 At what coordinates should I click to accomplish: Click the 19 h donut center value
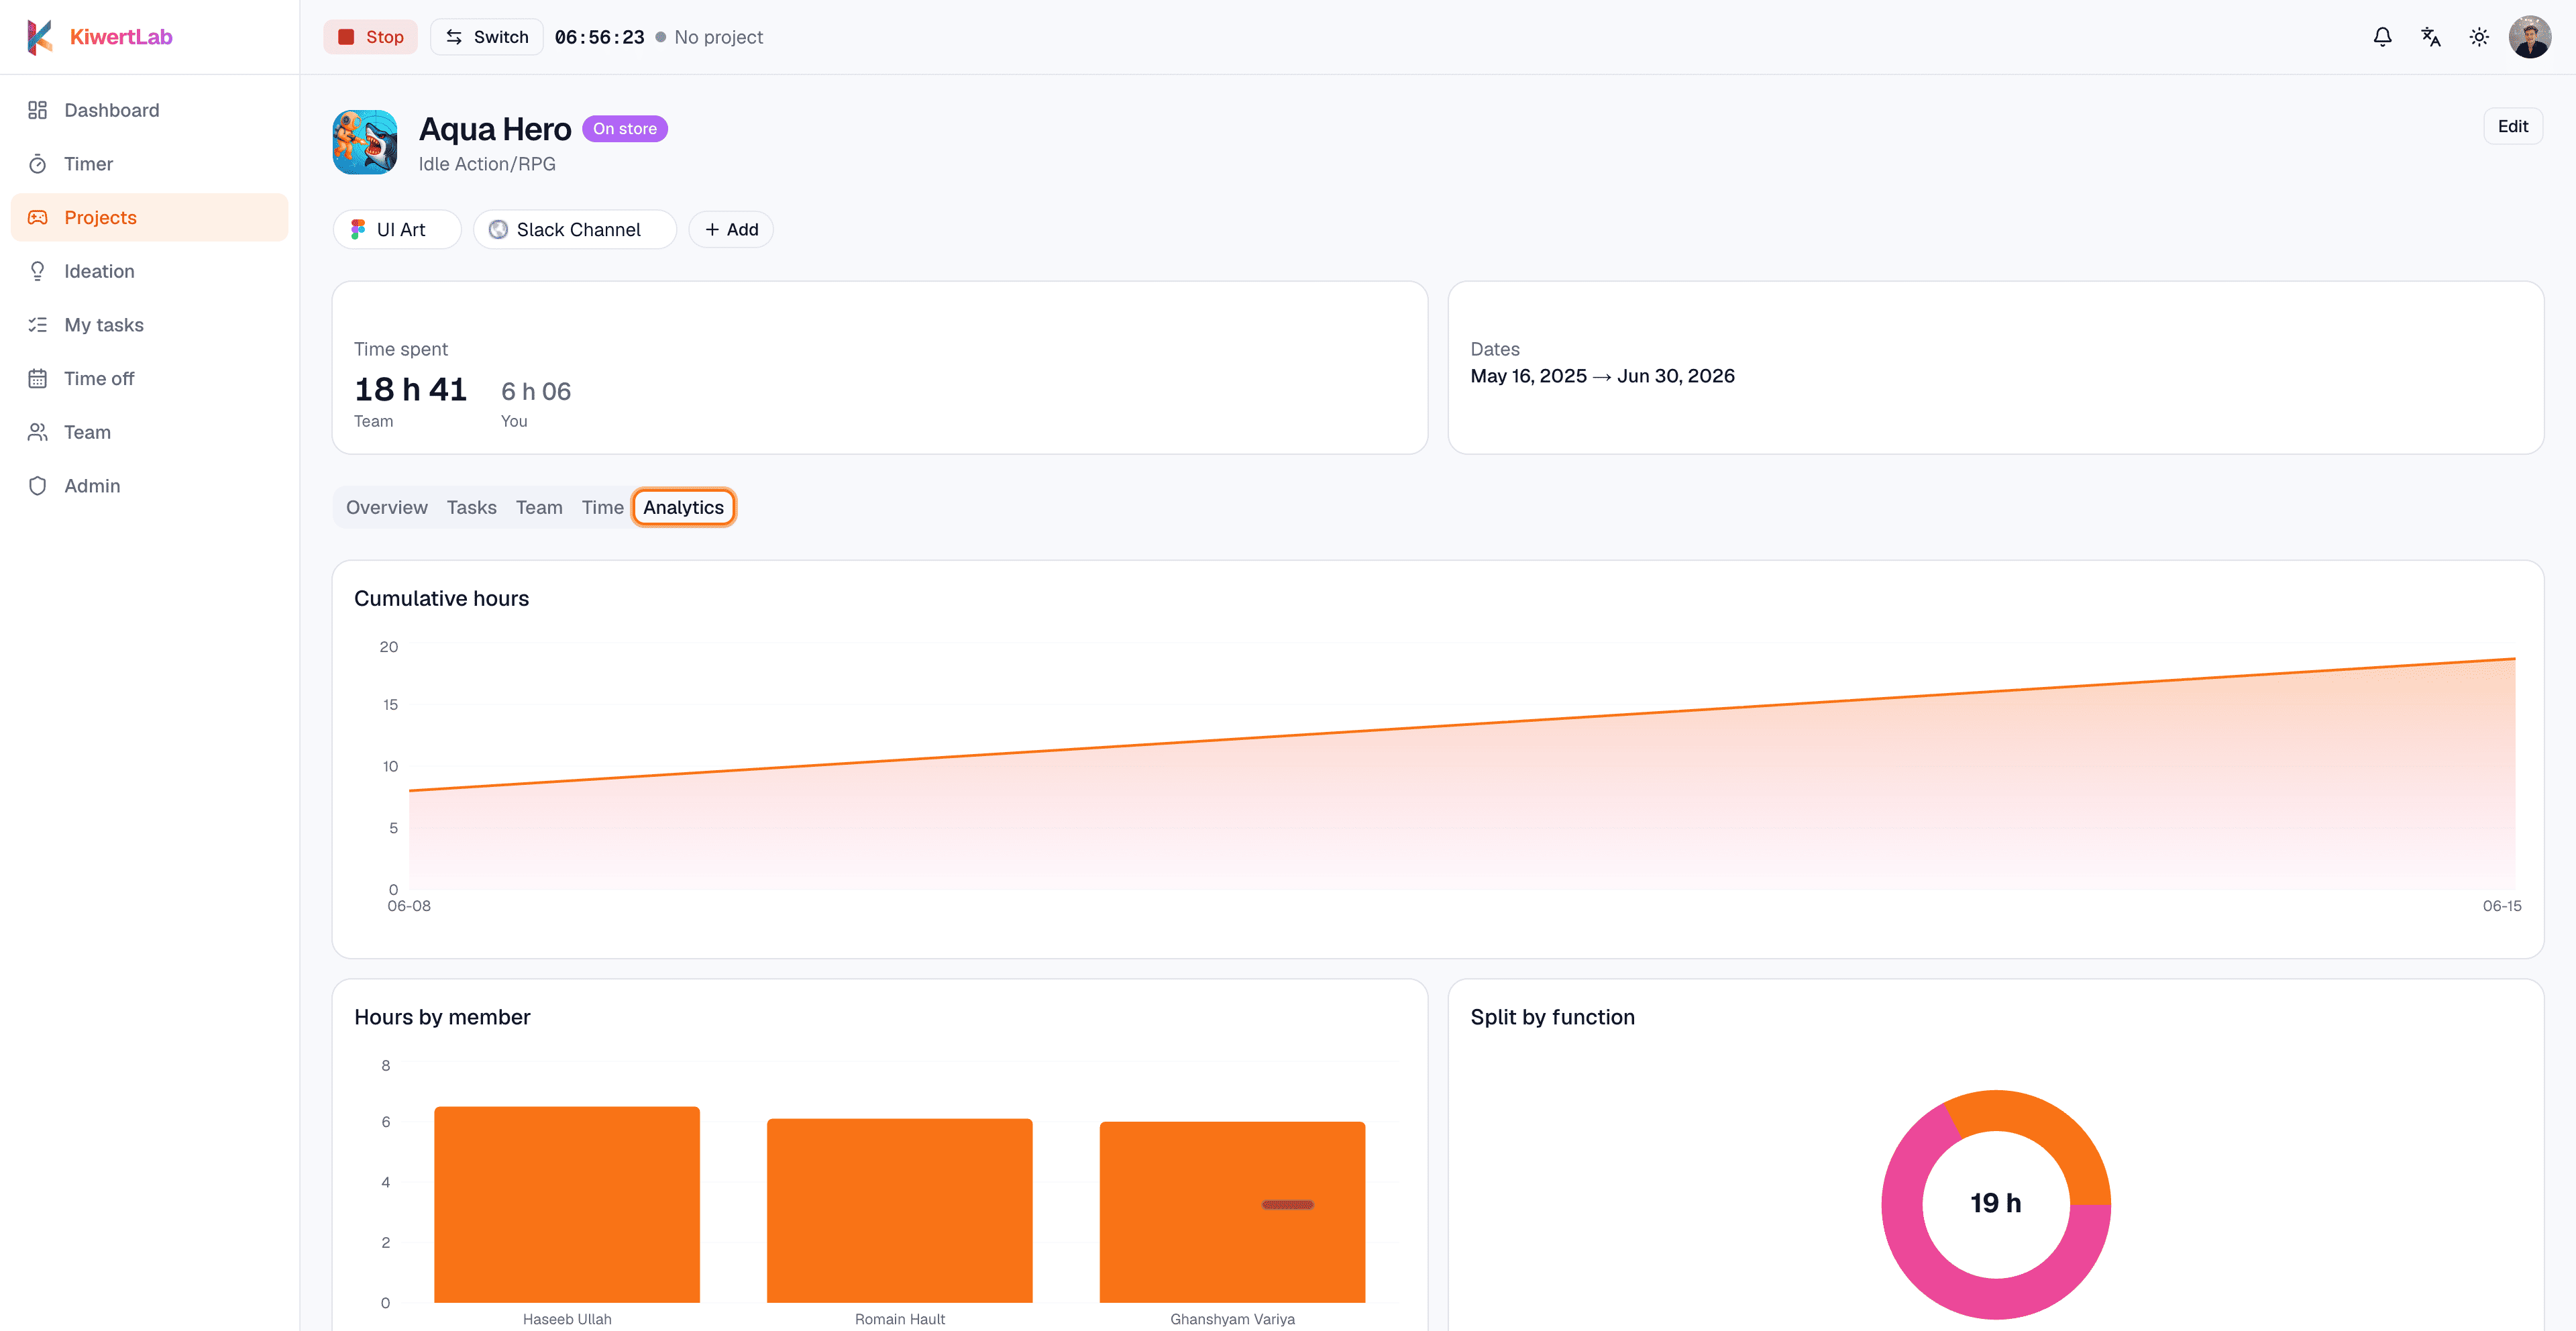pyautogui.click(x=1995, y=1203)
